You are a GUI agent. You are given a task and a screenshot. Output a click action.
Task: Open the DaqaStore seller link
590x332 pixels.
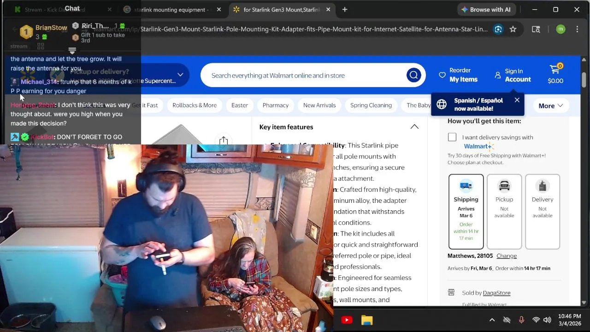tap(496, 293)
